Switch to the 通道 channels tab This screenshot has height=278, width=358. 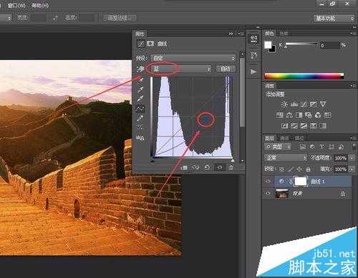[x=284, y=138]
